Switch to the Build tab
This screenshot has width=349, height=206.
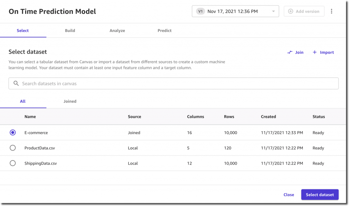(70, 31)
